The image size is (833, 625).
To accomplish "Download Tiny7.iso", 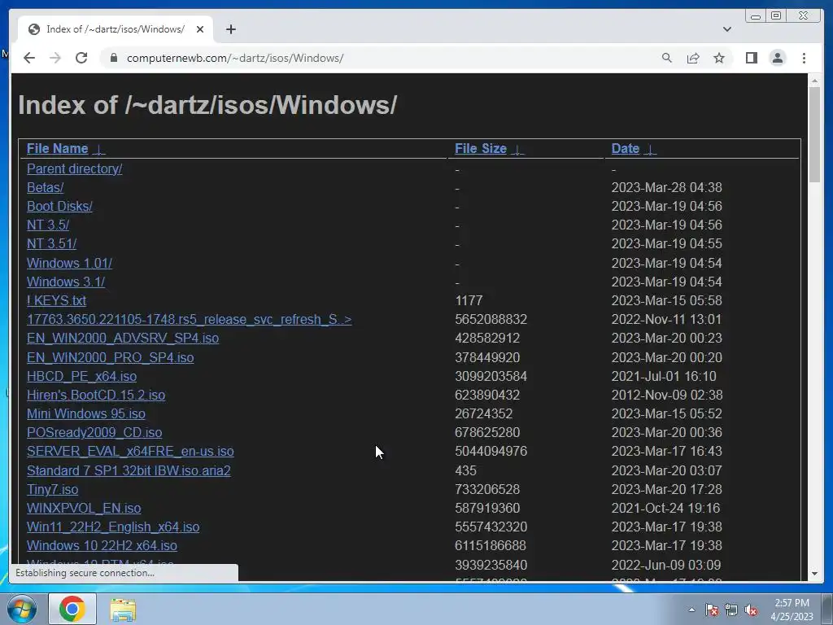I will (53, 489).
